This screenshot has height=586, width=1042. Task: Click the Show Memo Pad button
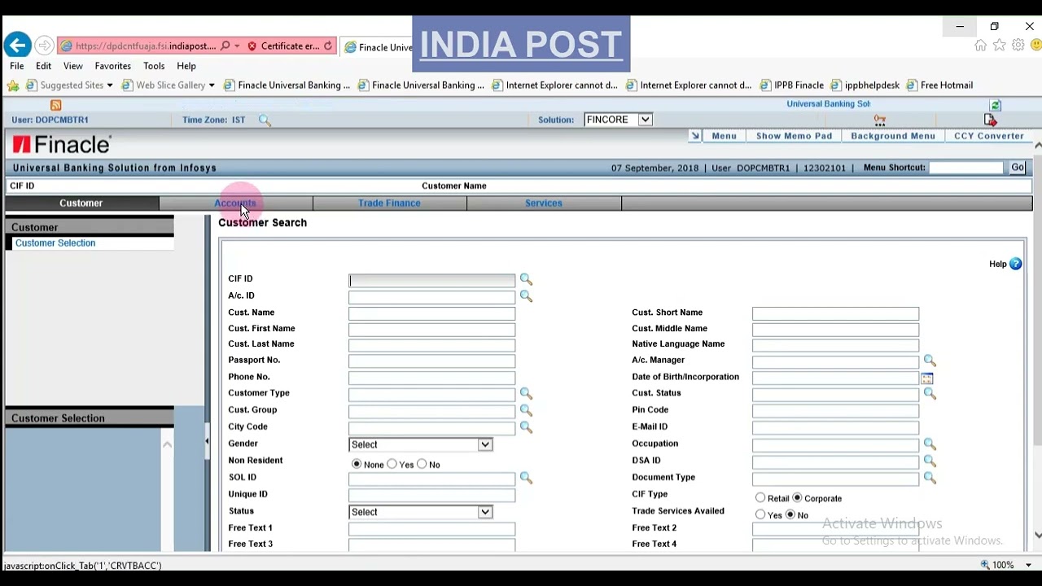pos(795,136)
